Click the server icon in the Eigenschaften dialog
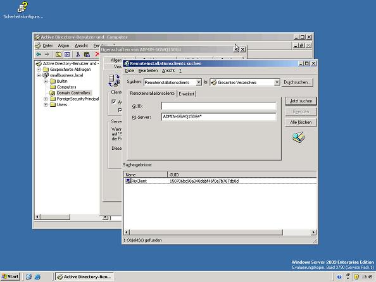 pos(114,80)
